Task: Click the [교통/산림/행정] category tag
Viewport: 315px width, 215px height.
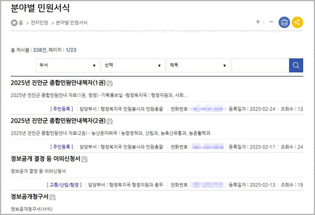Action: (65, 184)
